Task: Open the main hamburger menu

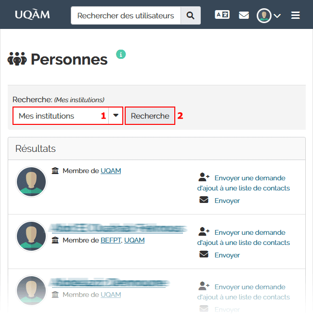Action: (x=296, y=15)
